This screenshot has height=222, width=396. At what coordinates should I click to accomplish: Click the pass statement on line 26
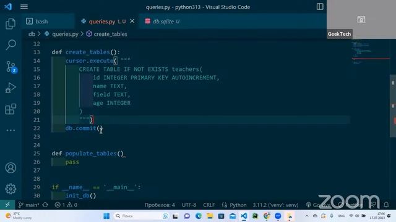72,162
